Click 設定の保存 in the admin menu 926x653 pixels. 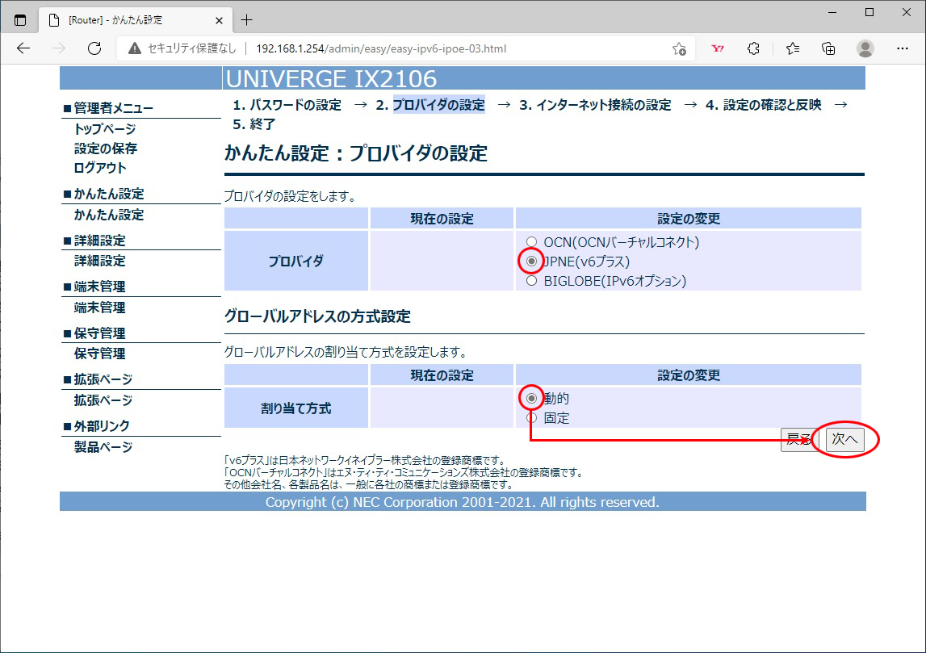[106, 149]
